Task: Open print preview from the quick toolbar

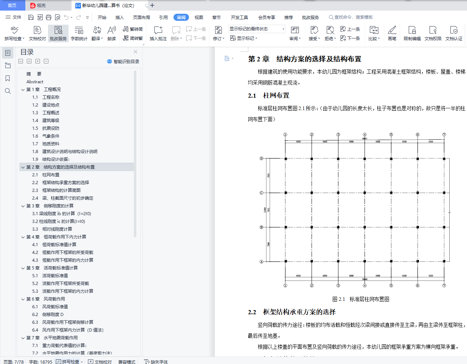Action: pos(57,17)
